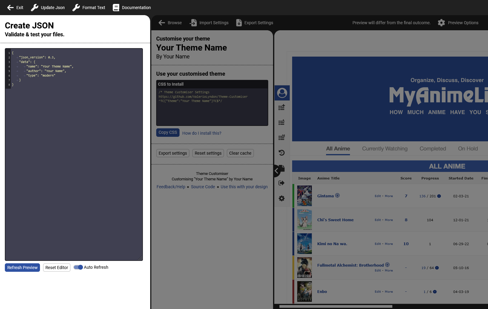Click the horizontal scrollbar under the preview
The height and width of the screenshot is (309, 488).
pyautogui.click(x=335, y=306)
